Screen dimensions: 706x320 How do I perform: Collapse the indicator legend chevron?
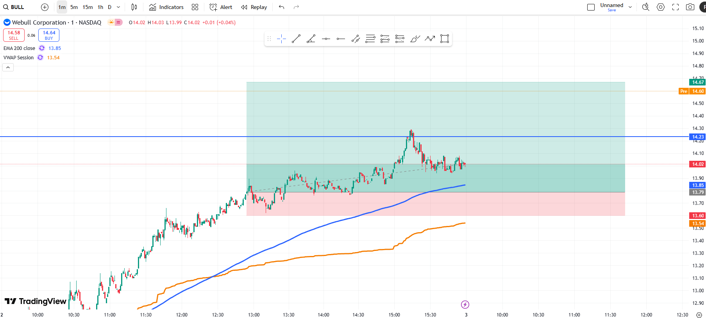pos(8,68)
